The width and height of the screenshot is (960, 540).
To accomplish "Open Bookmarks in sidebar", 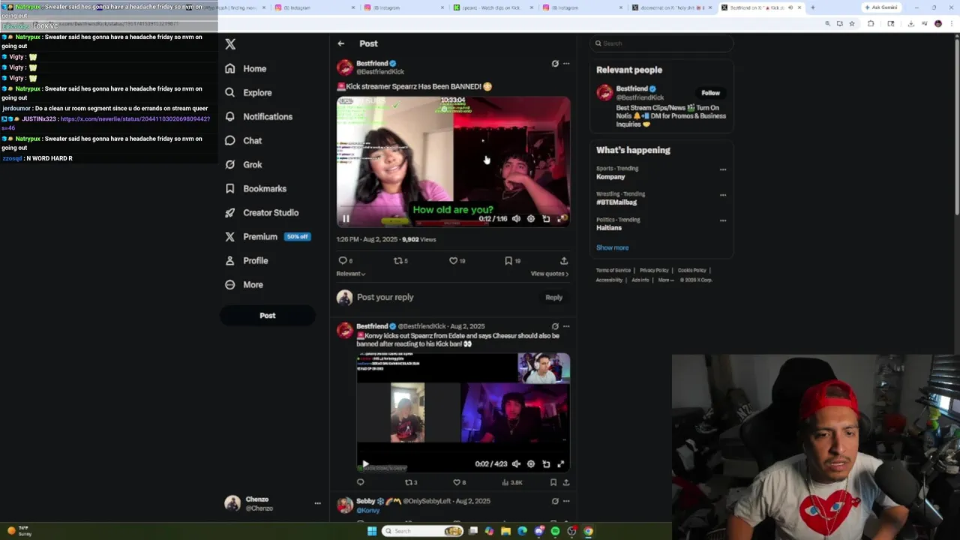I will 256,188.
